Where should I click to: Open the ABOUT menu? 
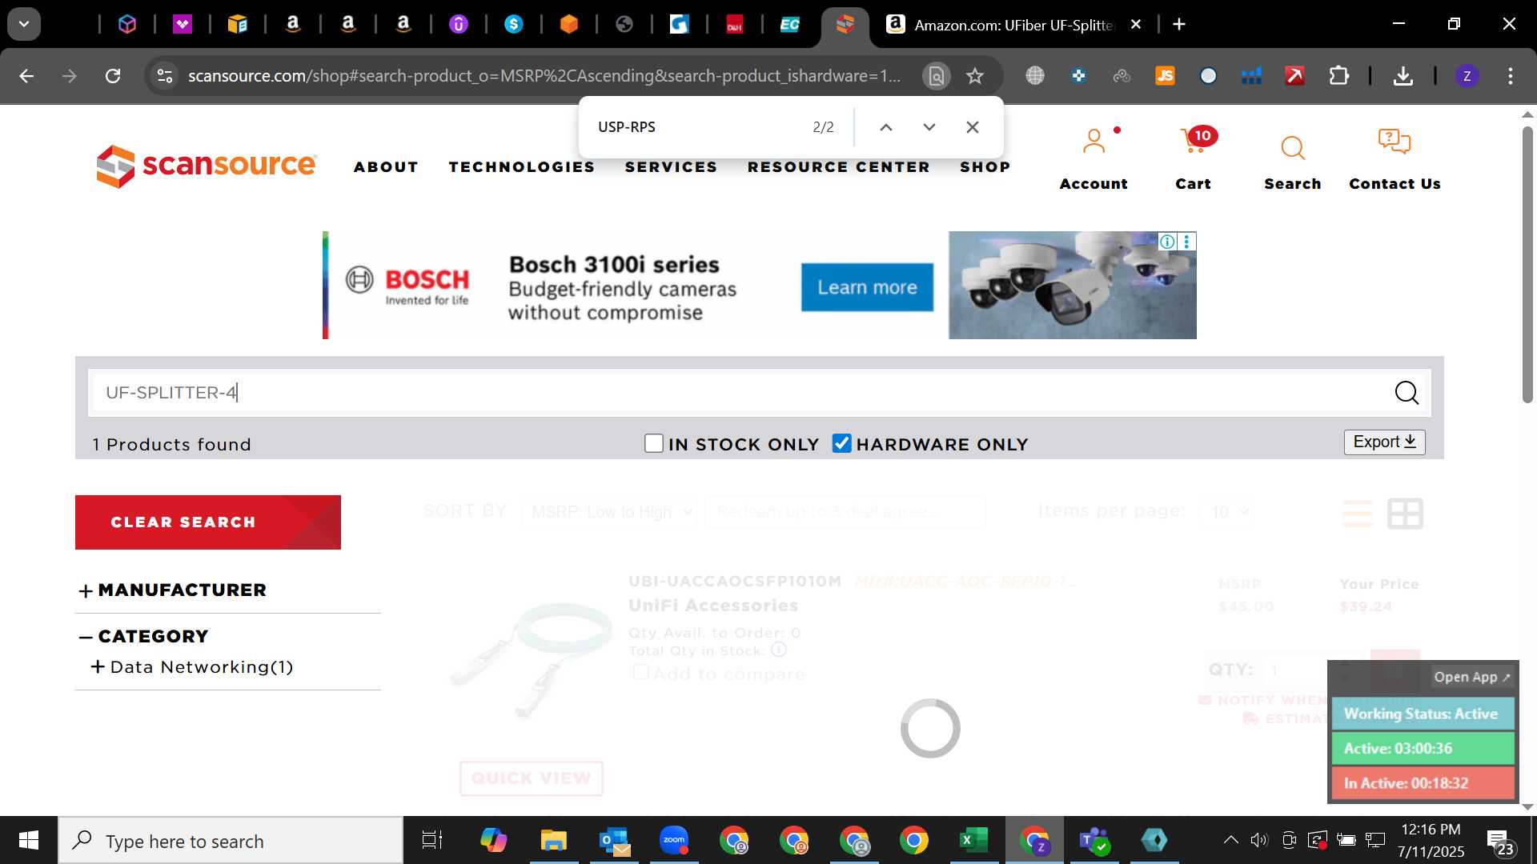[386, 166]
